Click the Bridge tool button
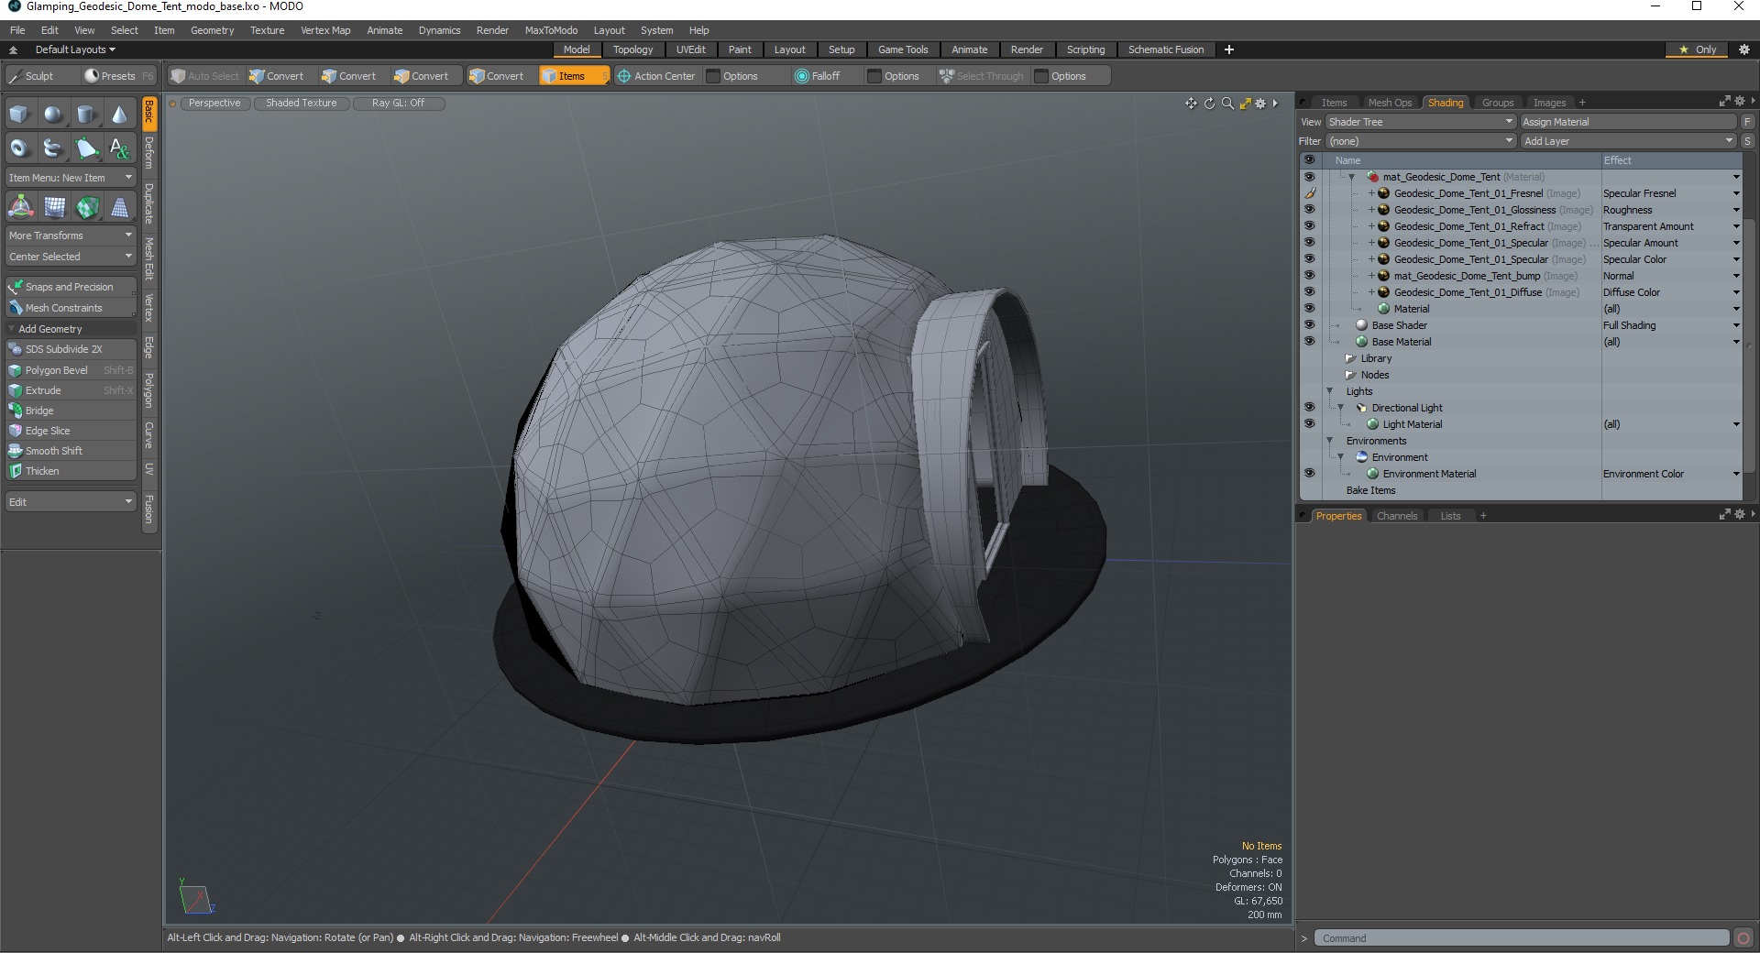The height and width of the screenshot is (953, 1760). [x=71, y=411]
